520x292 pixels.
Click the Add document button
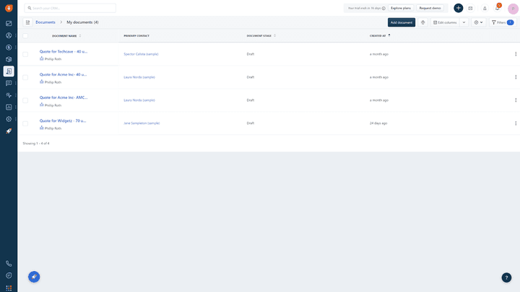(x=402, y=22)
